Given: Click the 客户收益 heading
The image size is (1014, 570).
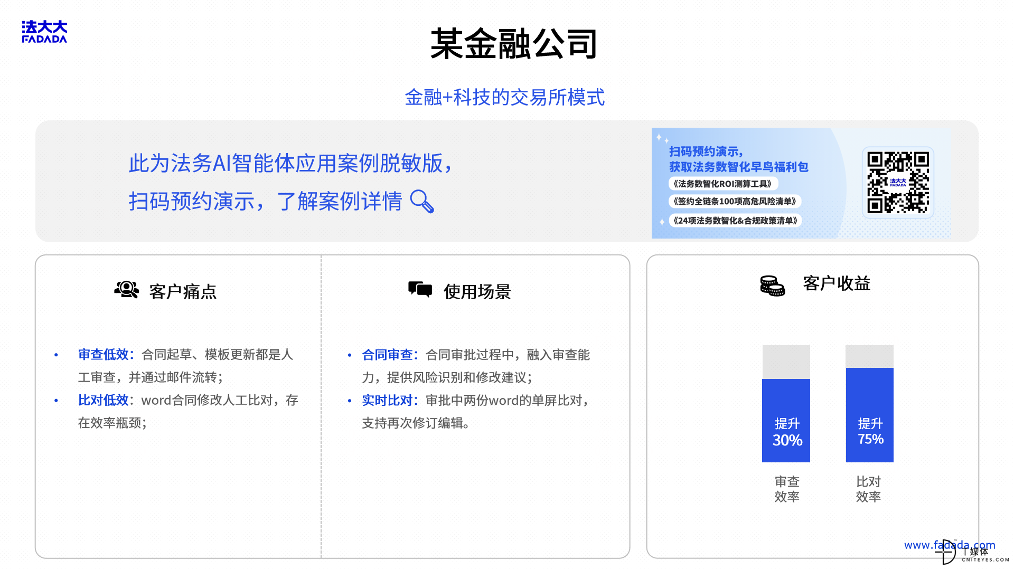Looking at the screenshot, I should 837,283.
